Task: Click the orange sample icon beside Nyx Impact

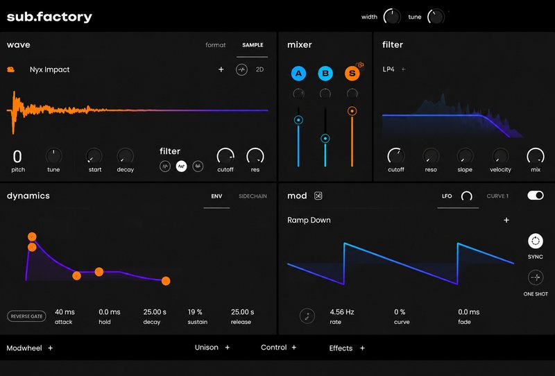Action: pyautogui.click(x=11, y=69)
